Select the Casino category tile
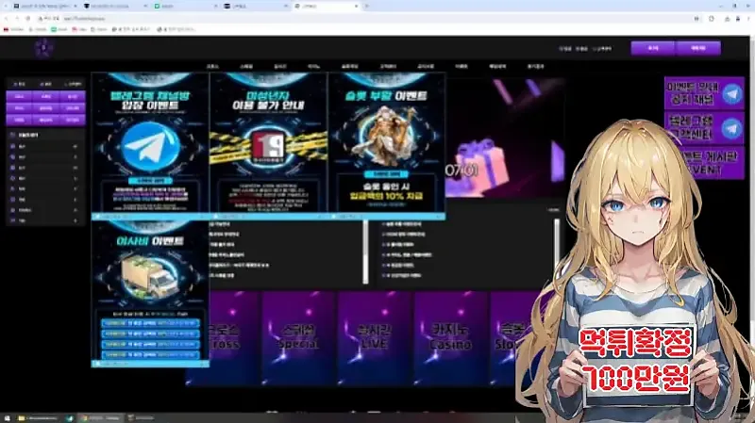 click(x=451, y=337)
